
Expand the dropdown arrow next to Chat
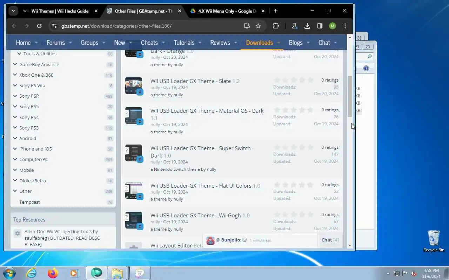click(x=335, y=42)
